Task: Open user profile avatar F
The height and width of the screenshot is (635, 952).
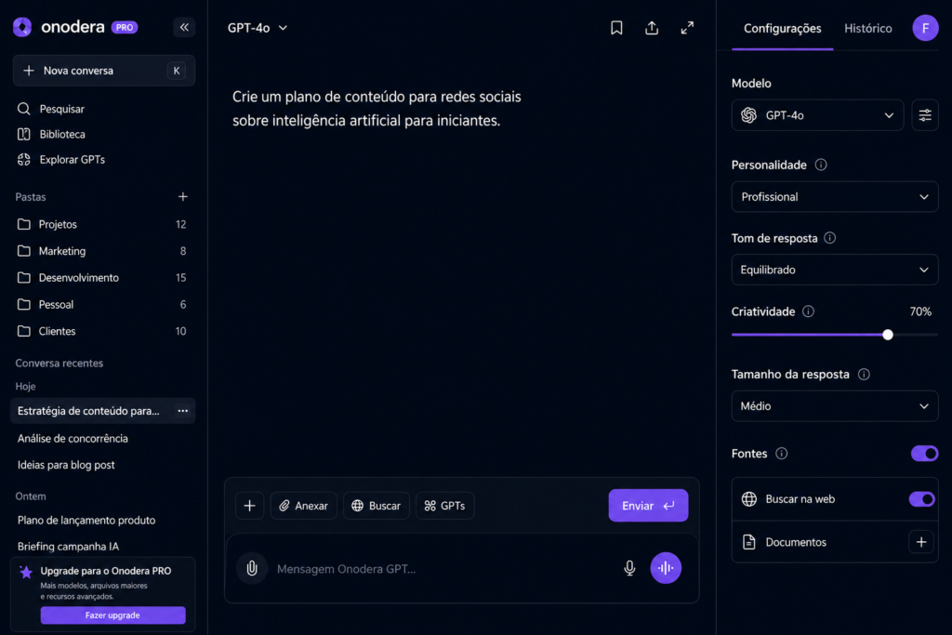Action: point(925,28)
